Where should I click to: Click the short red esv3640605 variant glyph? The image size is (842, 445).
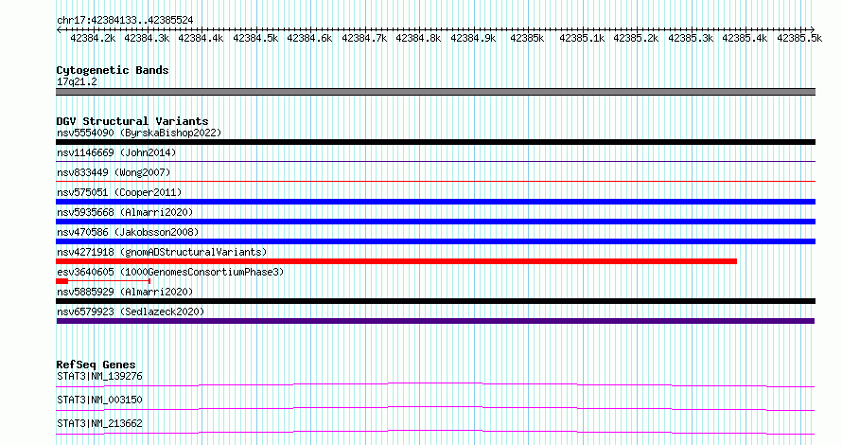(103, 281)
